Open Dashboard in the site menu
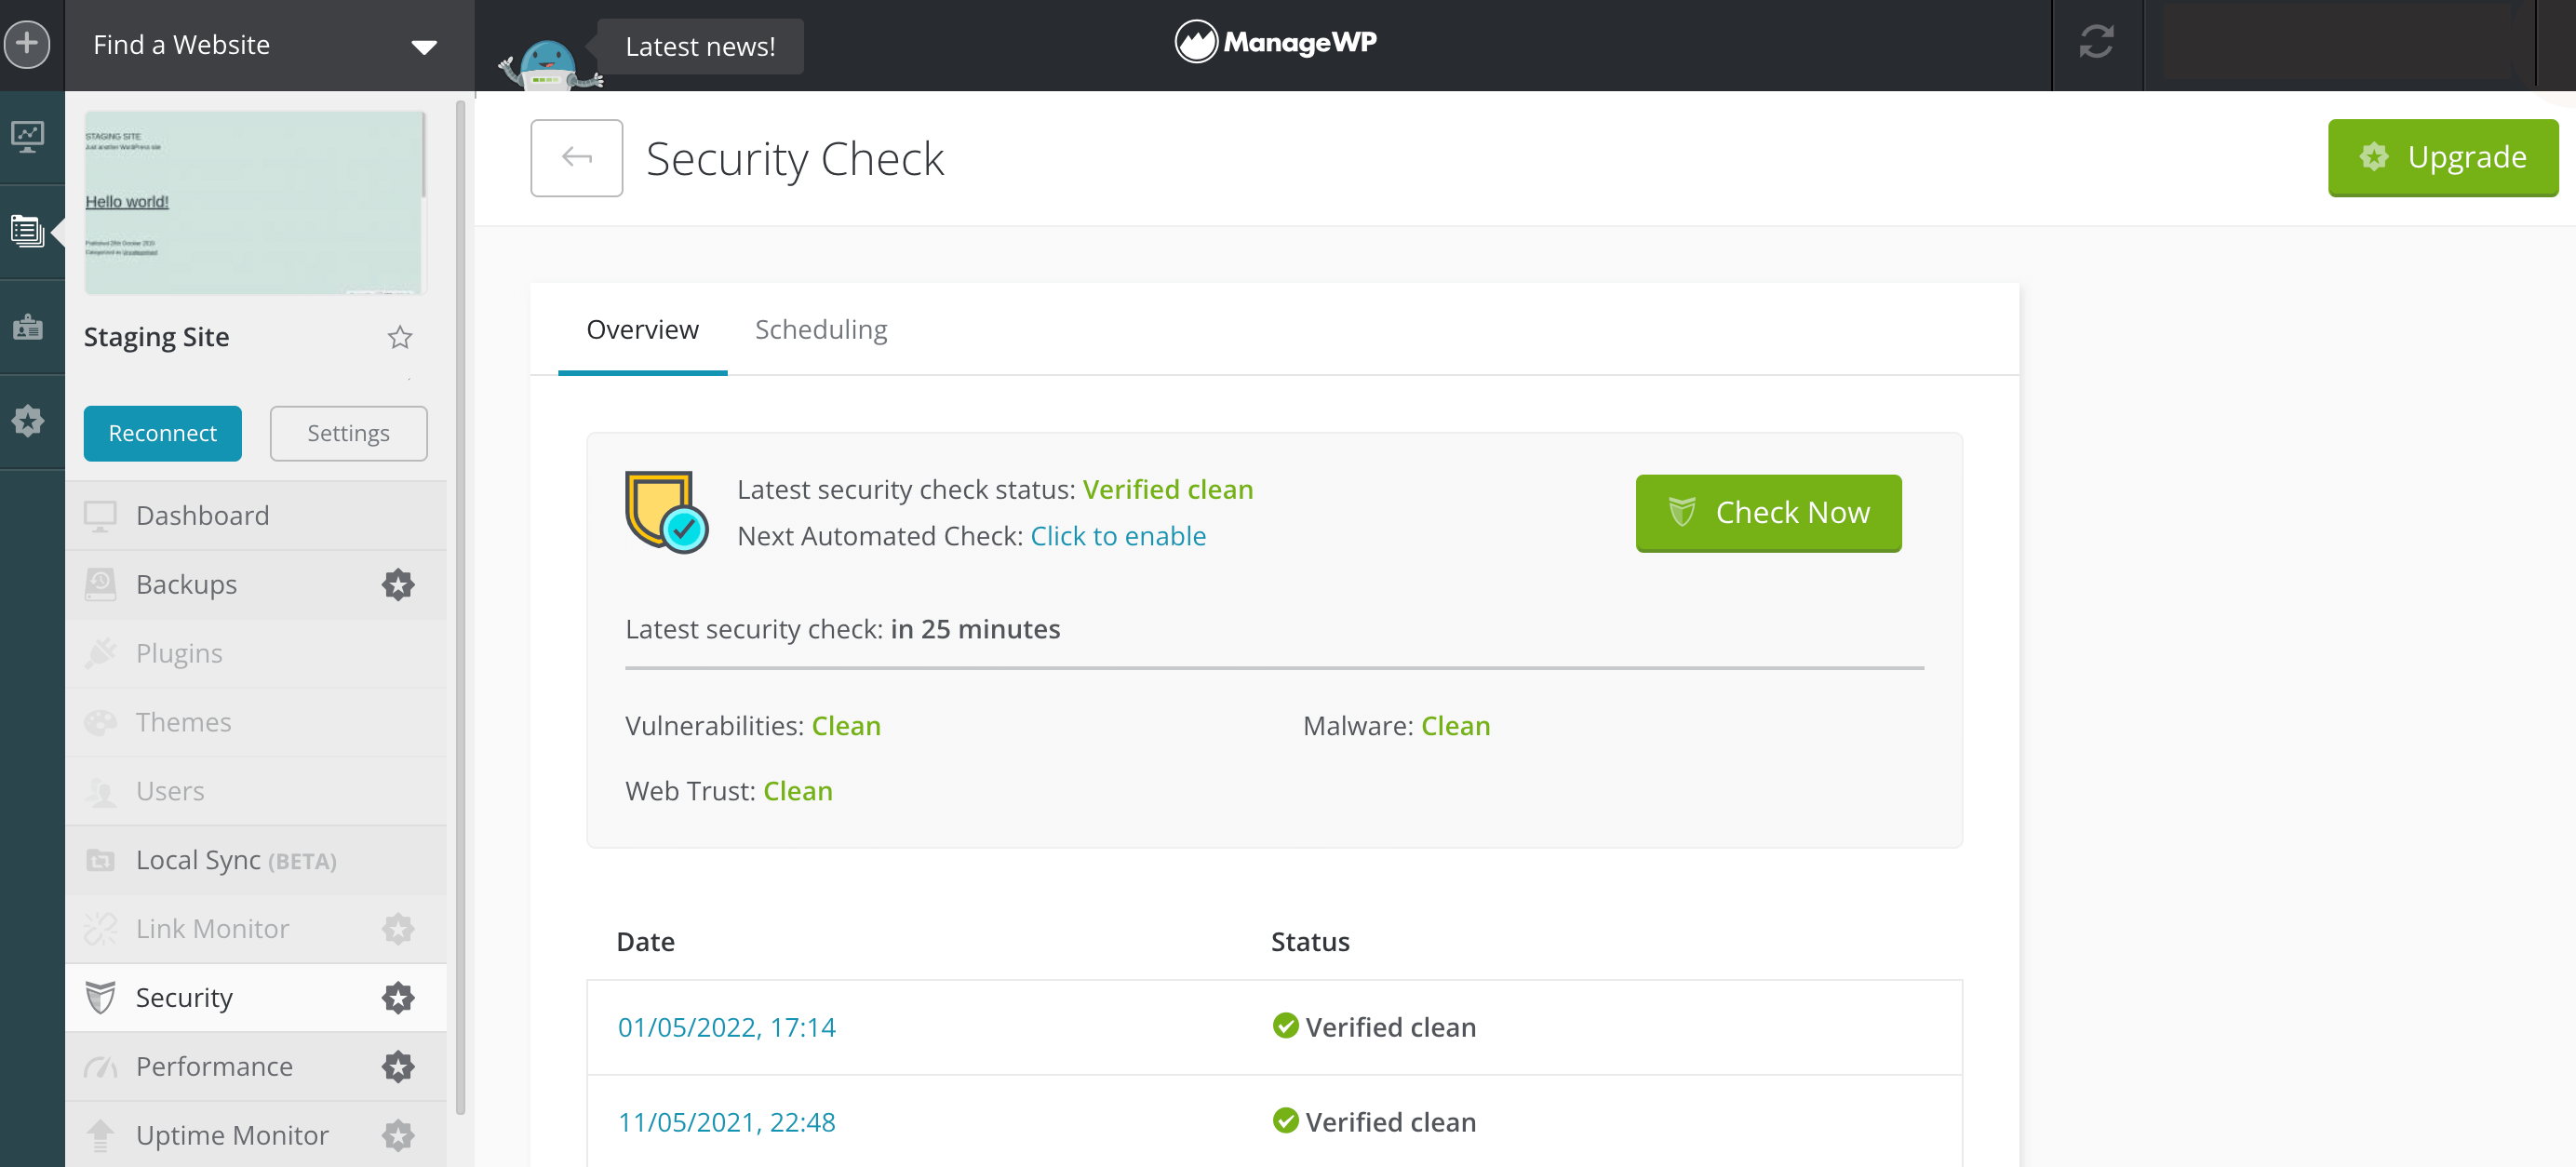 click(x=202, y=515)
